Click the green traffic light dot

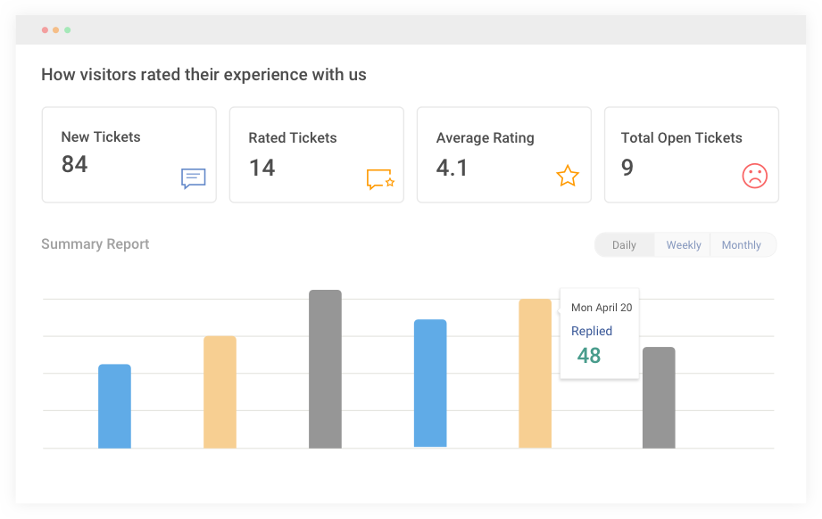(68, 29)
